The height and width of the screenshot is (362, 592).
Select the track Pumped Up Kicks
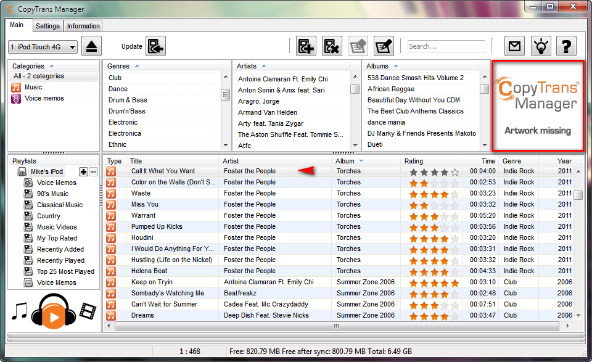(157, 226)
